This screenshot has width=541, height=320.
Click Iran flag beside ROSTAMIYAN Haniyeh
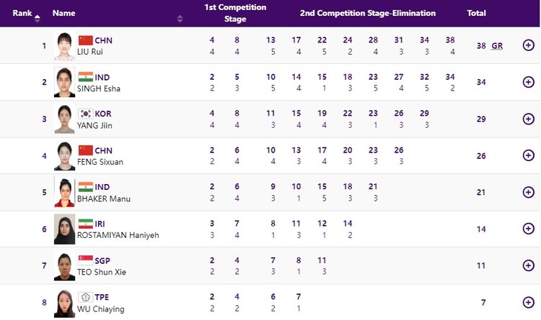click(86, 224)
